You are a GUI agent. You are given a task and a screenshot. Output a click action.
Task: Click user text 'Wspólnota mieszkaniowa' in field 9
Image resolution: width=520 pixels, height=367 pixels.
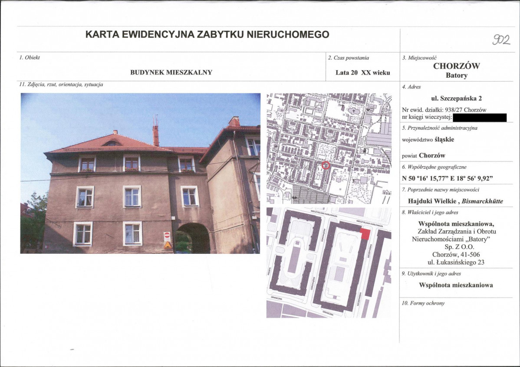click(456, 285)
